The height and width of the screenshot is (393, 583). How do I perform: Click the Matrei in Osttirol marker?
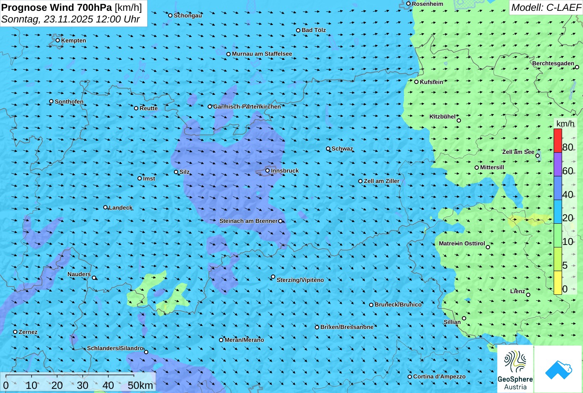point(488,247)
